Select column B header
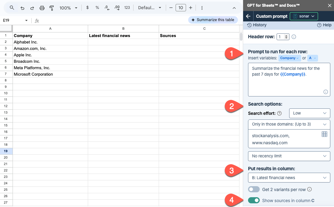334x207 pixels. click(x=123, y=29)
